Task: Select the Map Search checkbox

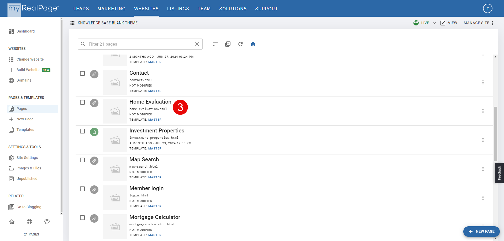Action: click(x=82, y=160)
